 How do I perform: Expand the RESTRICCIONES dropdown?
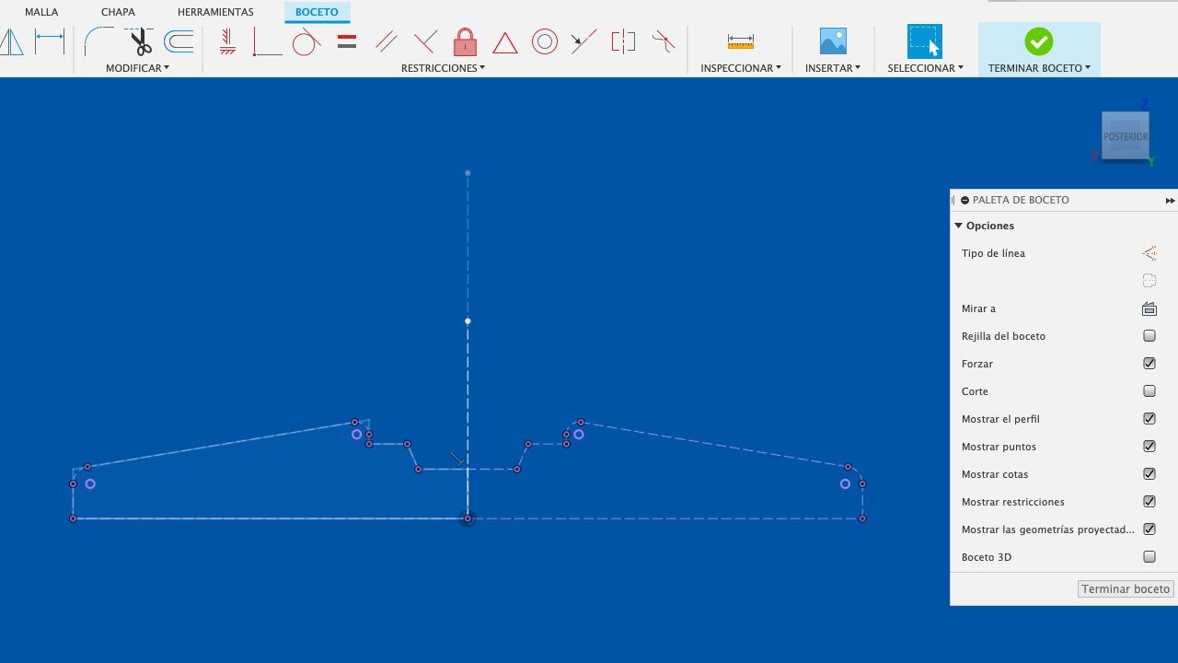pos(443,68)
